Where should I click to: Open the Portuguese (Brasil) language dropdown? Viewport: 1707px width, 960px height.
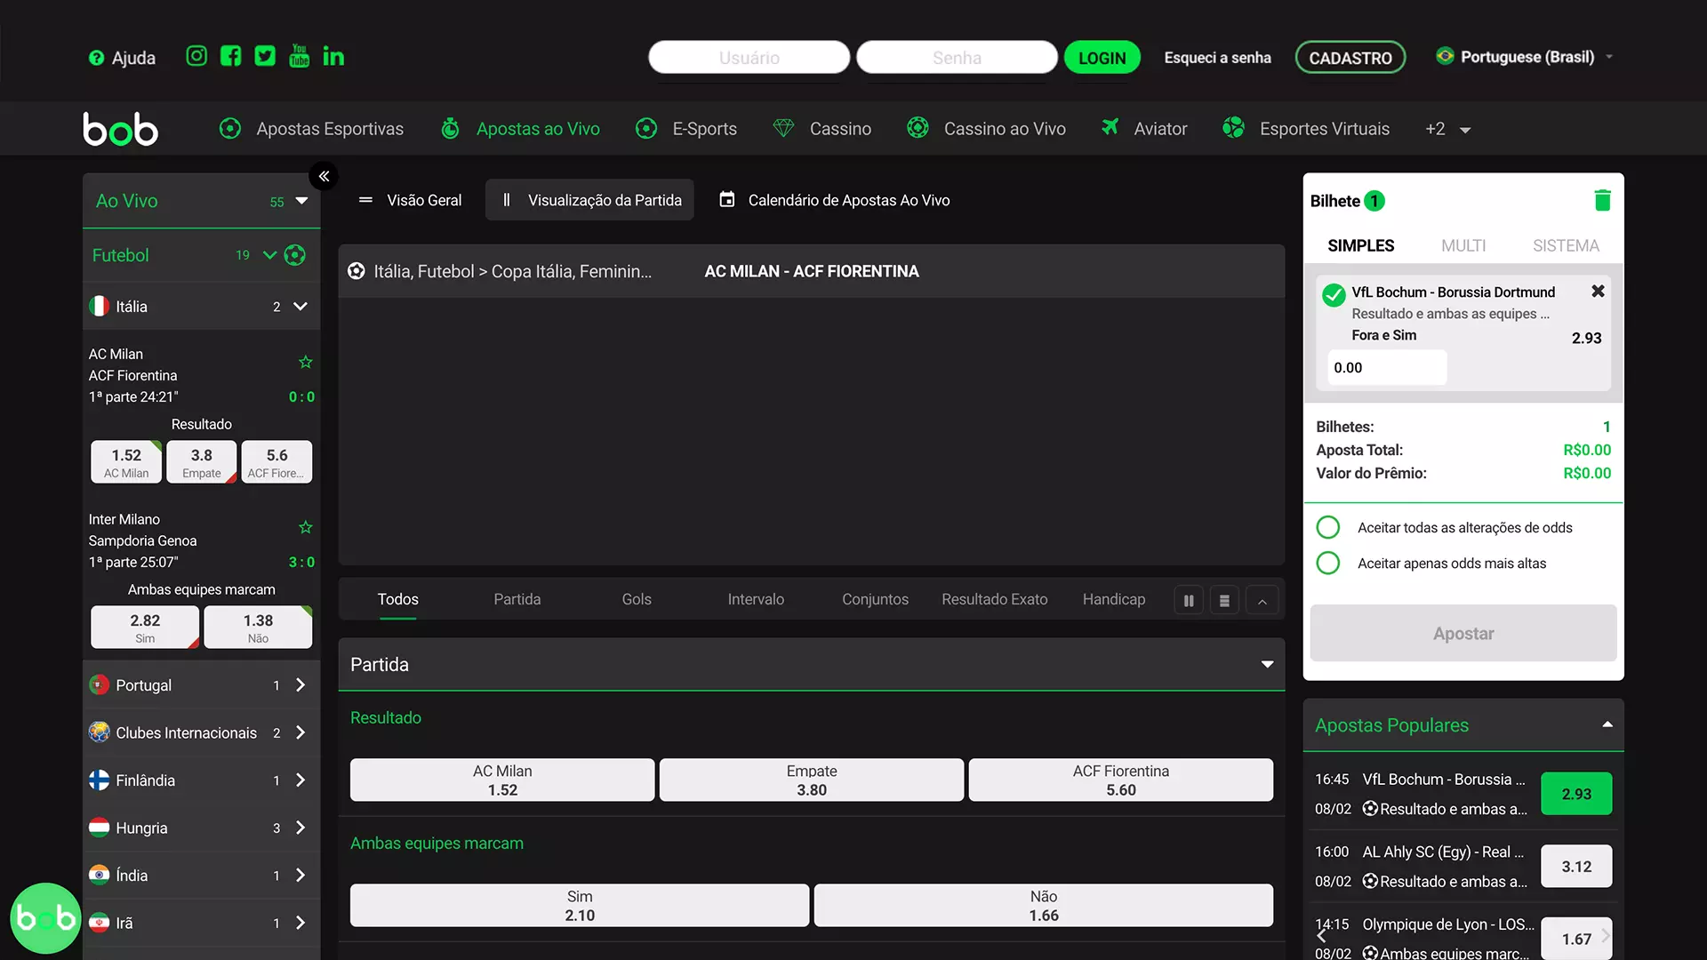[1525, 57]
